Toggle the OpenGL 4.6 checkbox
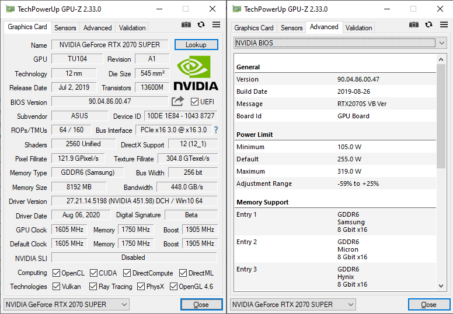 click(173, 286)
